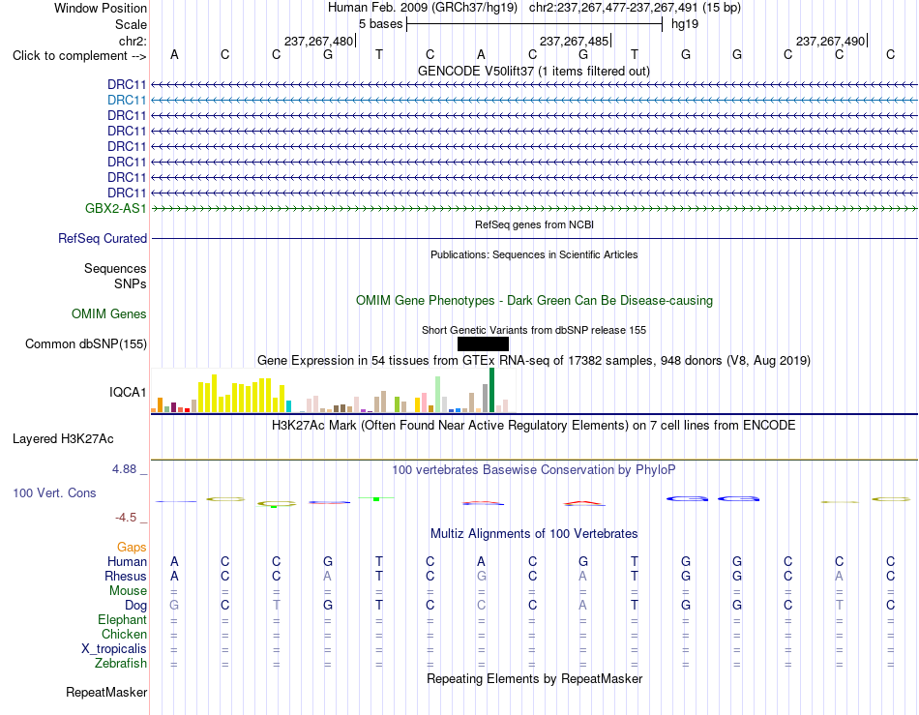919x715 pixels.
Task: Select the Elephant species row label
Action: click(123, 620)
